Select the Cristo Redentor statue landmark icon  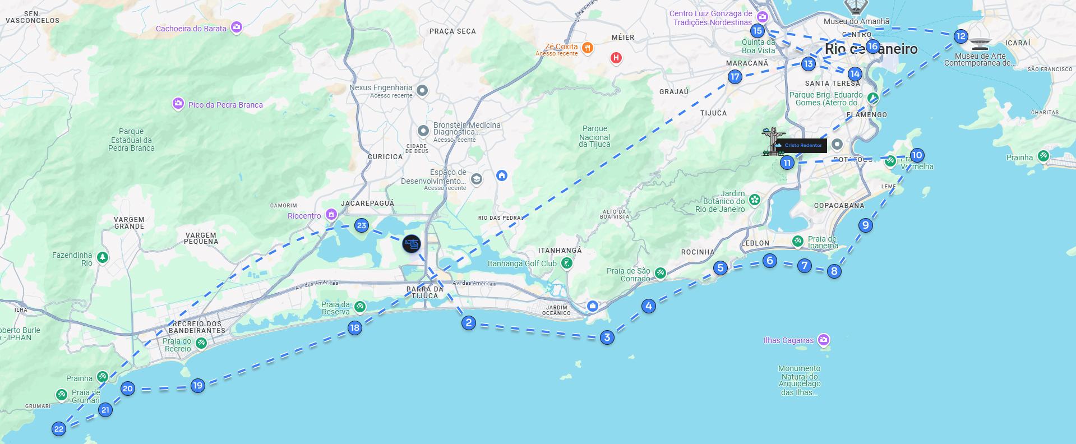(772, 141)
